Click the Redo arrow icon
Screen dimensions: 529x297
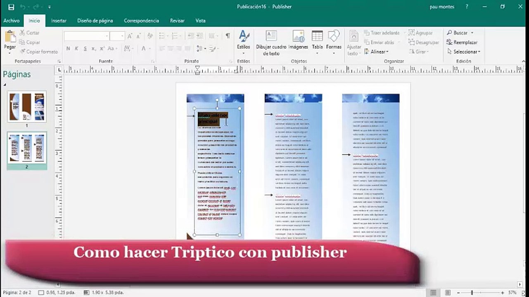coord(36,7)
